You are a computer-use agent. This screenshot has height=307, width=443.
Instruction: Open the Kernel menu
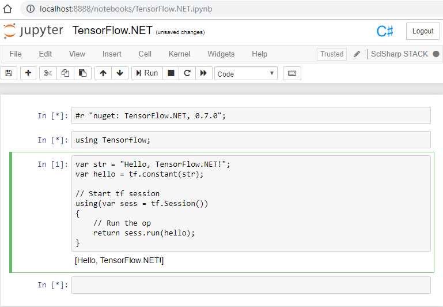179,54
